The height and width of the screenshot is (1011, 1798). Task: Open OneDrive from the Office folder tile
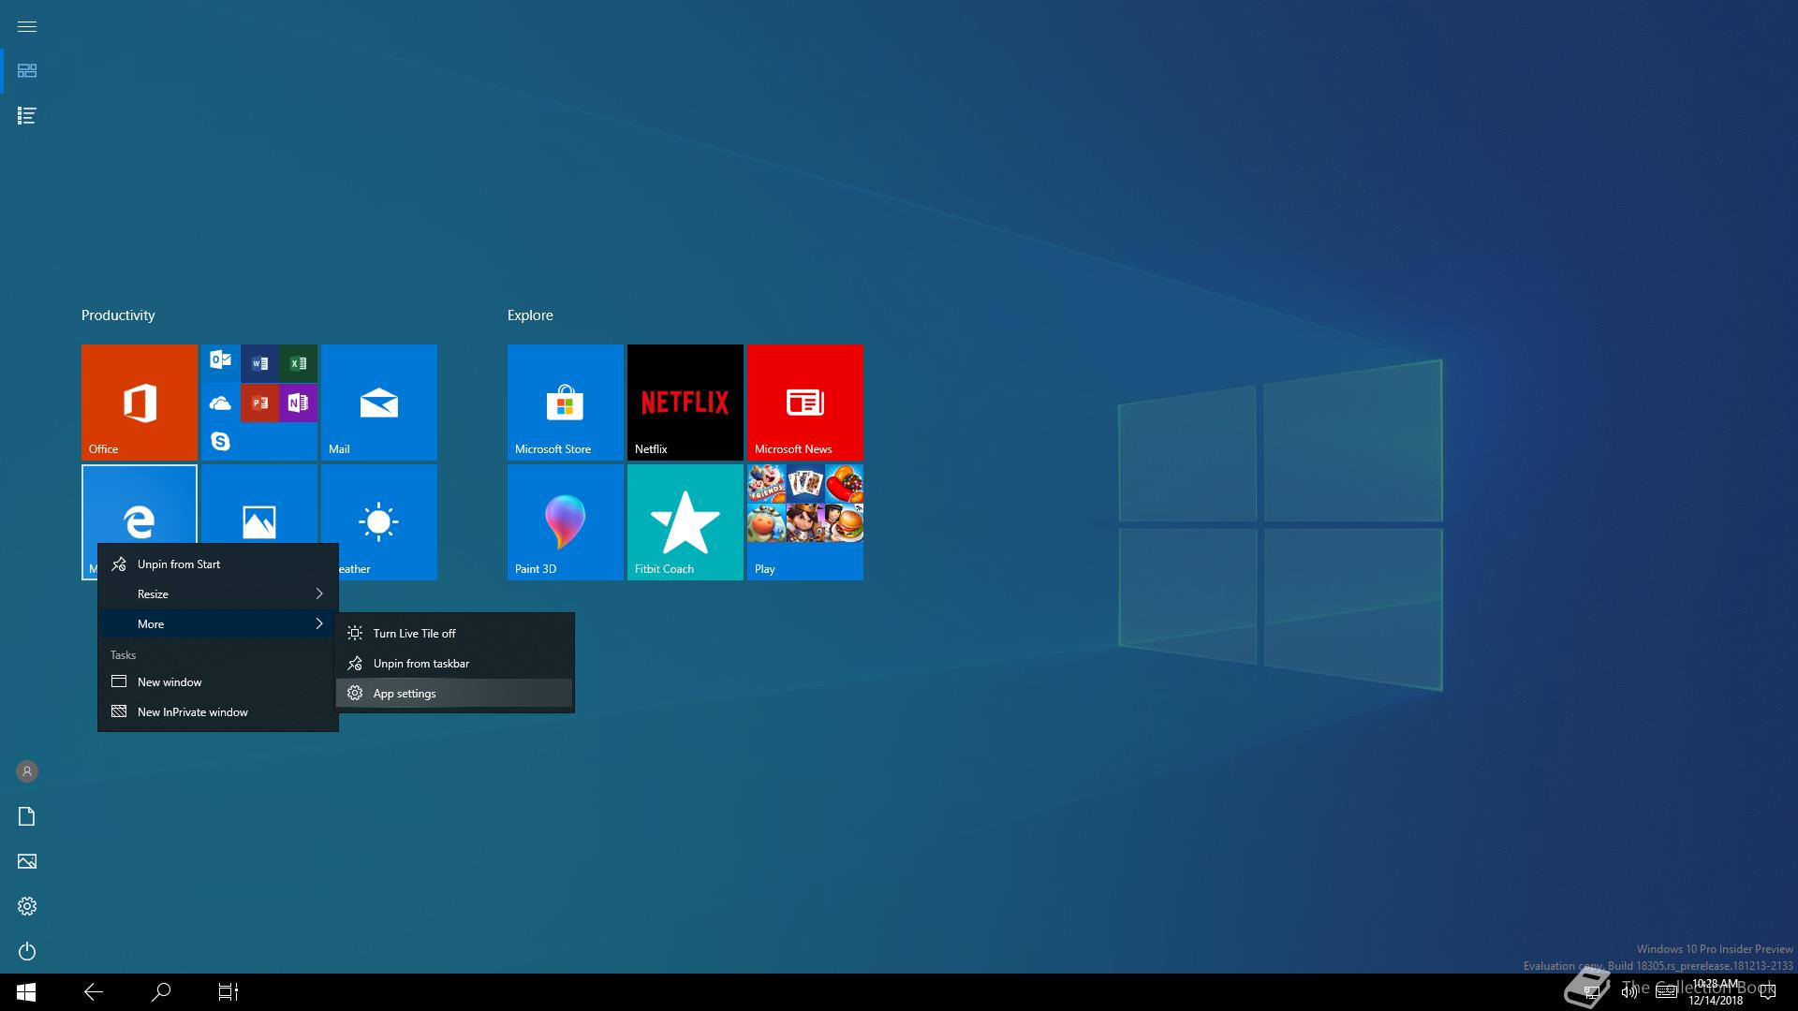click(x=220, y=403)
